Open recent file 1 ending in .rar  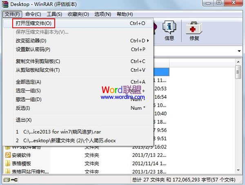pyautogui.click(x=78, y=132)
